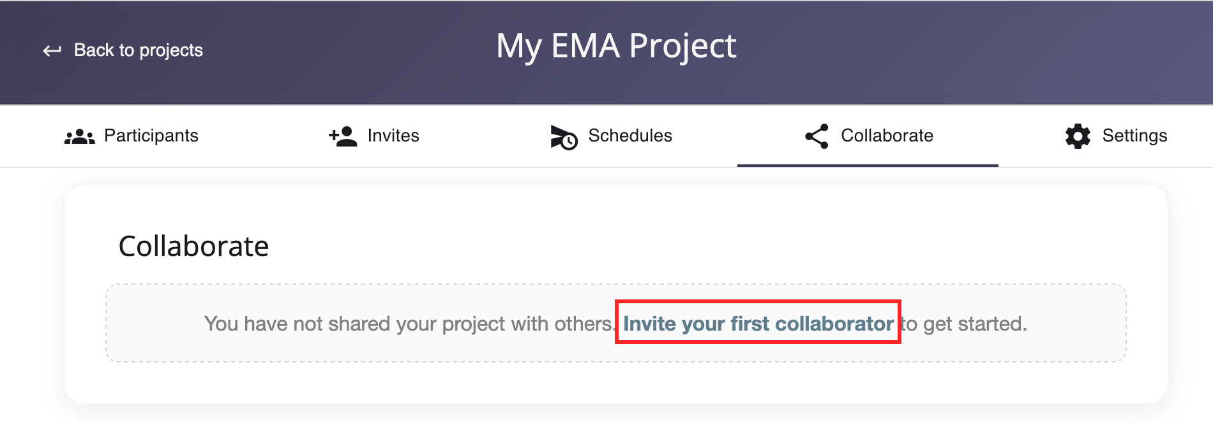Click the Collaborate section heading
Image resolution: width=1213 pixels, height=423 pixels.
[x=193, y=247]
